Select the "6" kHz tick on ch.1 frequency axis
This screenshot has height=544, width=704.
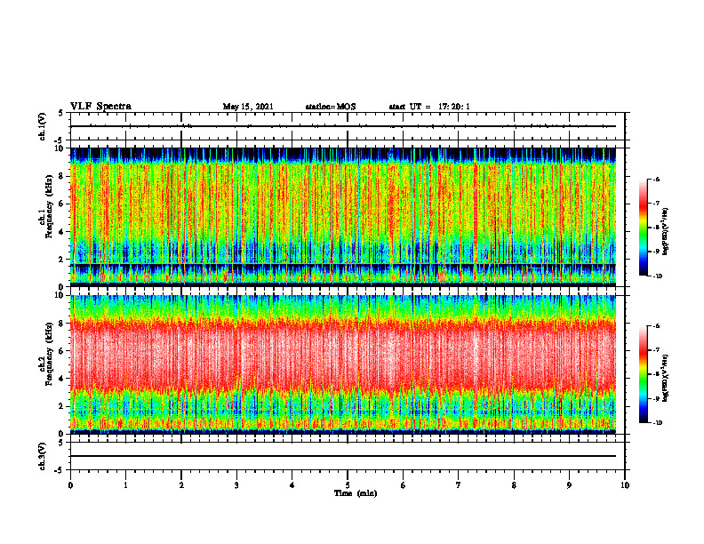pyautogui.click(x=62, y=204)
